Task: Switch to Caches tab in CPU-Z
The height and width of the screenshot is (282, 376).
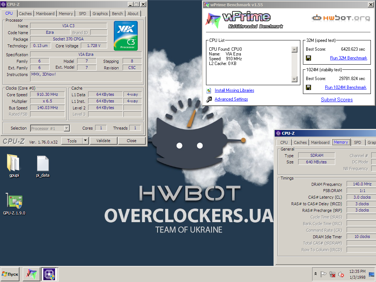Action: (25, 14)
